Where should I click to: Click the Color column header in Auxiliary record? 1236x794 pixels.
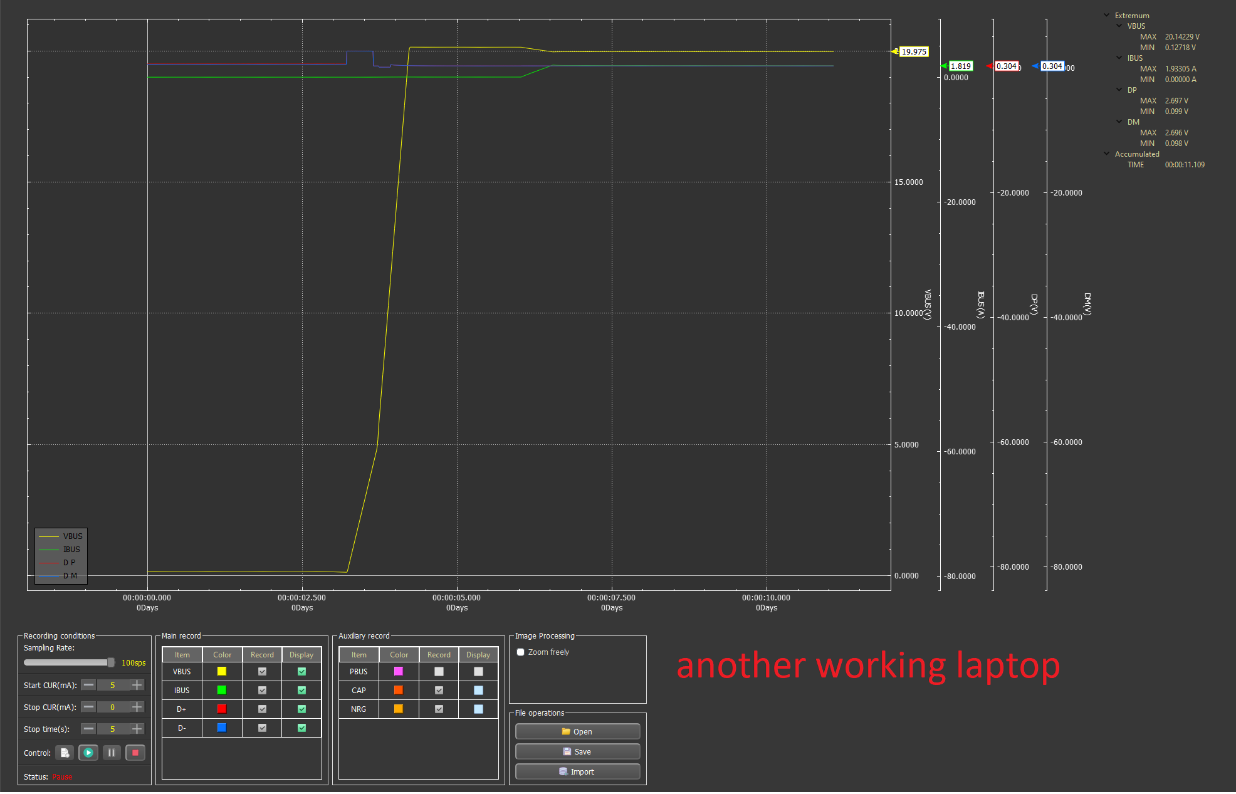pyautogui.click(x=399, y=655)
